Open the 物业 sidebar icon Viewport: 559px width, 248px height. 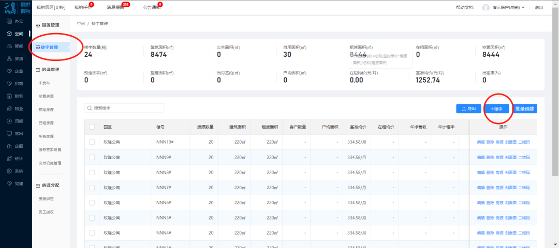click(9, 109)
